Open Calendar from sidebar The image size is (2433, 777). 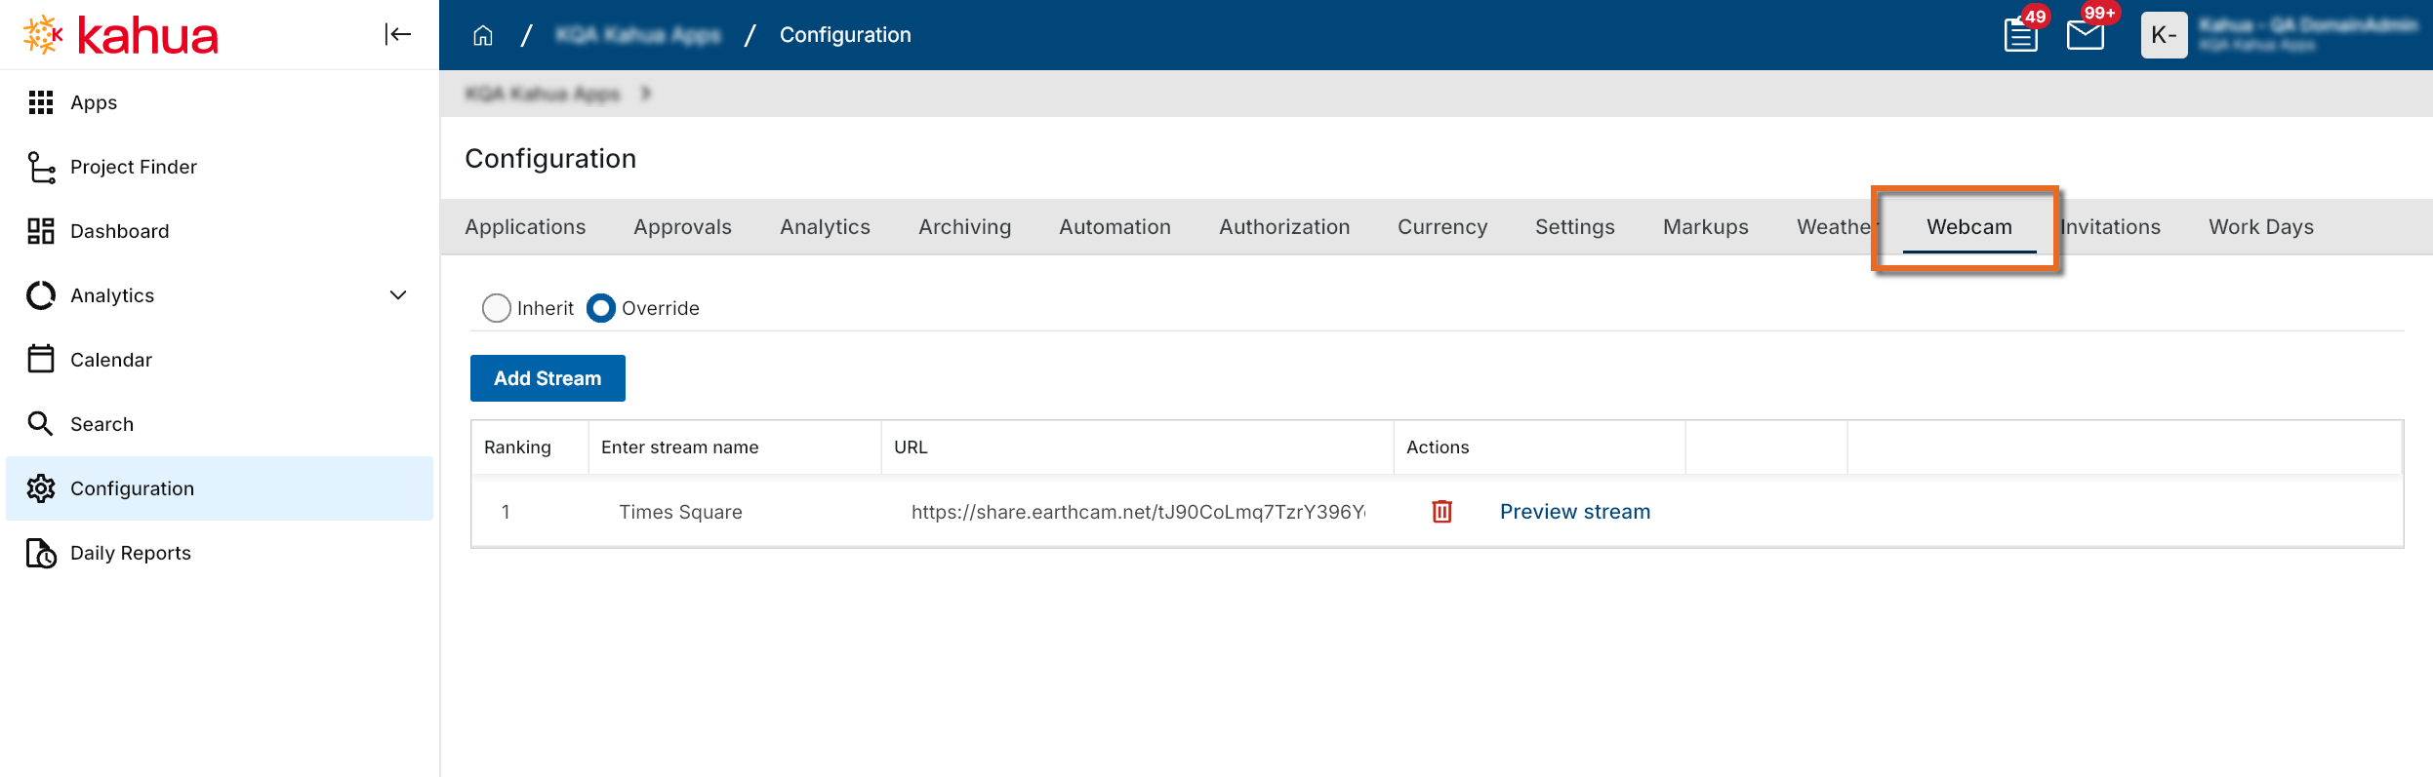click(x=110, y=360)
